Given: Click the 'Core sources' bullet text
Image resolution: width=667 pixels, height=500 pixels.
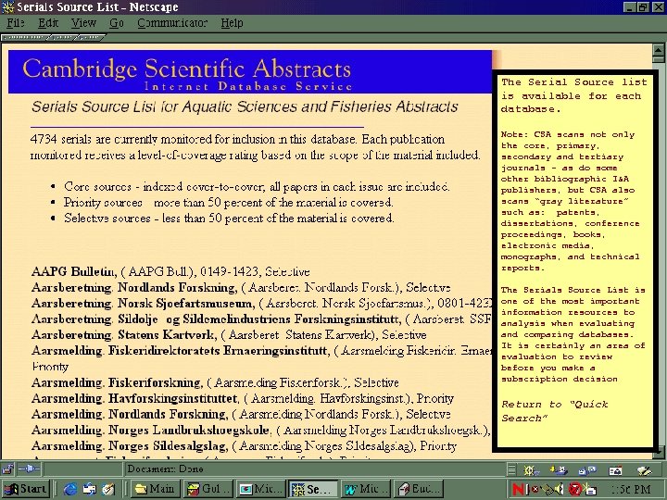Looking at the screenshot, I should point(257,187).
